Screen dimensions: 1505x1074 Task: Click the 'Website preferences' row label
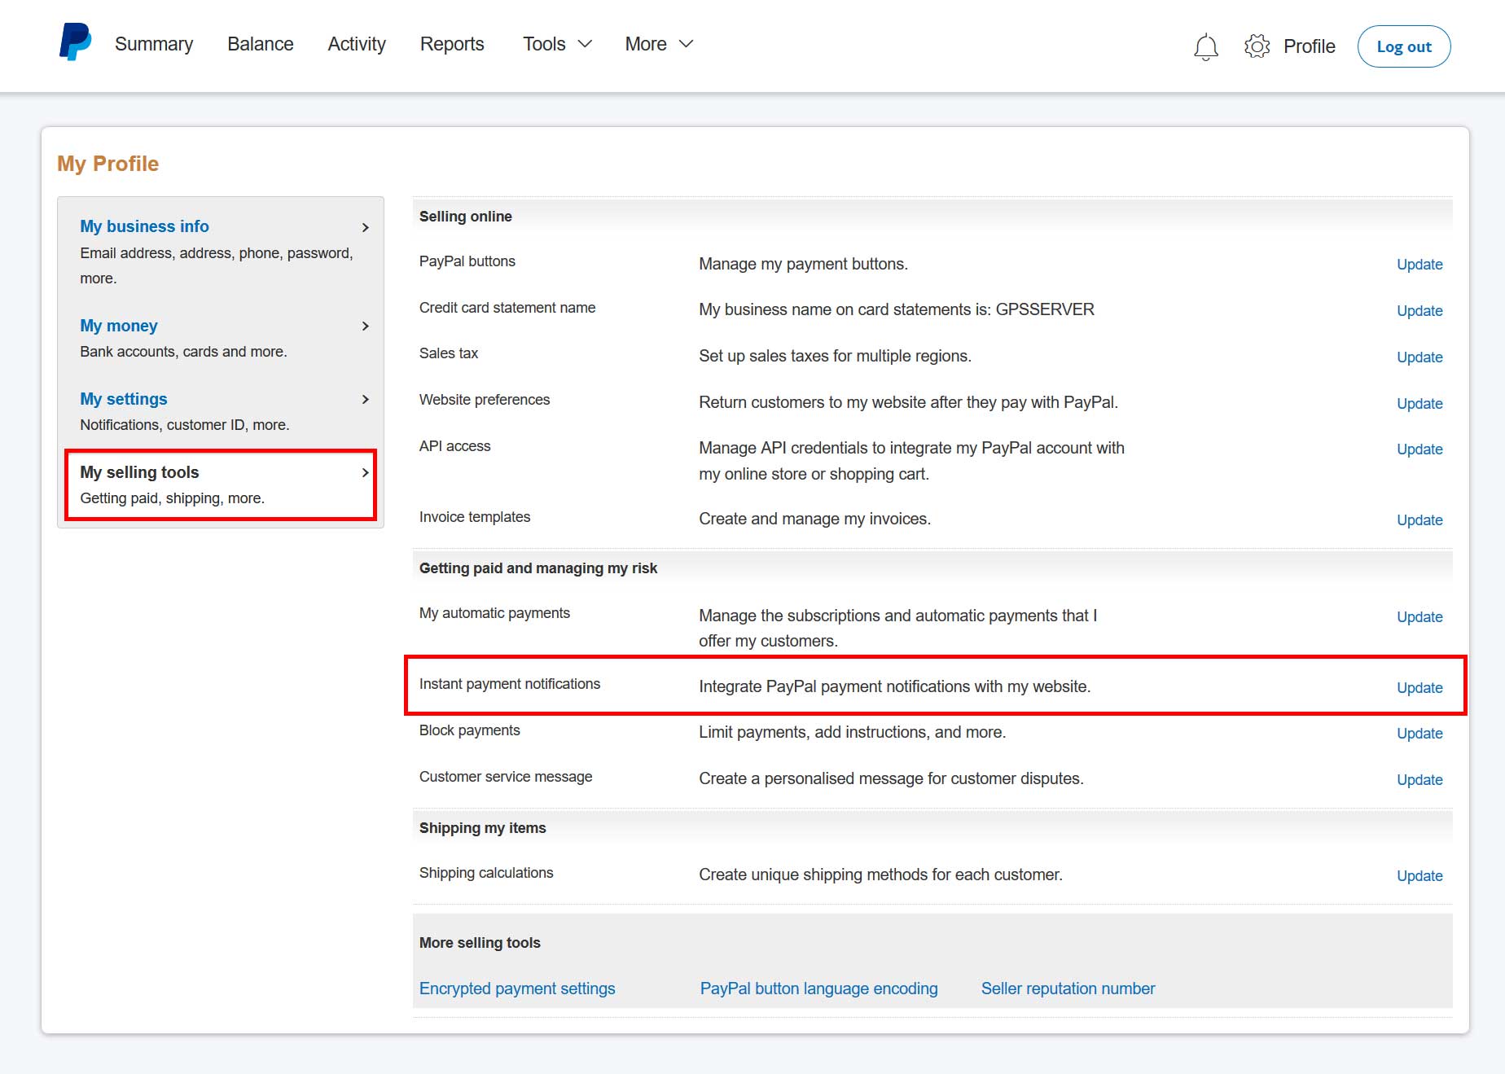(x=485, y=400)
